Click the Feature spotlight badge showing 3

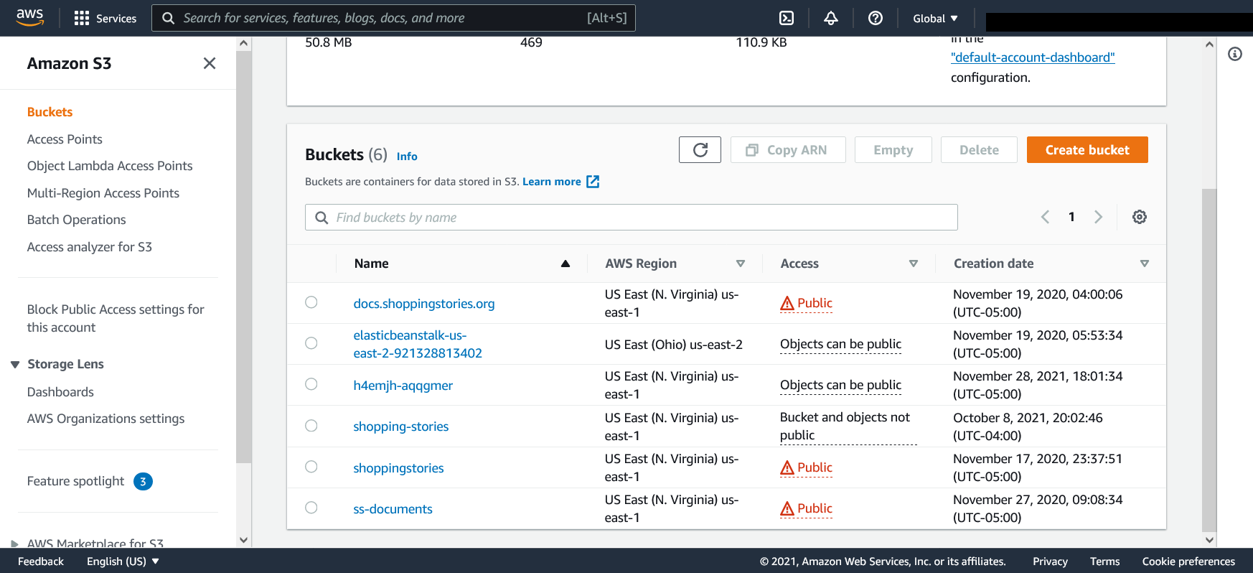tap(143, 481)
